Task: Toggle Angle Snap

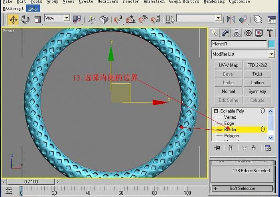Action: [130, 20]
